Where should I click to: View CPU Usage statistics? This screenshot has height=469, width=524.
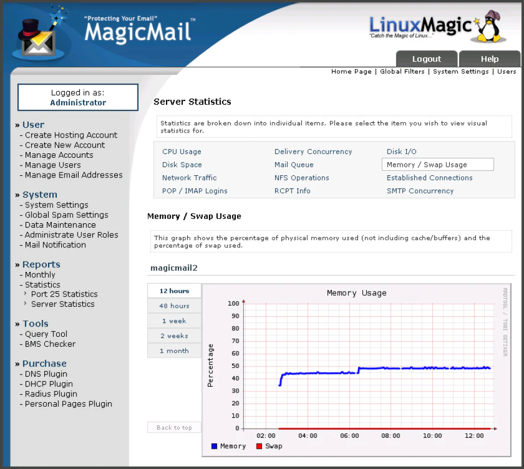(181, 151)
